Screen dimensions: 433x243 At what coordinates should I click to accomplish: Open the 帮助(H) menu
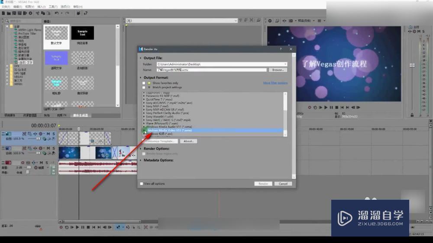[x=78, y=6]
